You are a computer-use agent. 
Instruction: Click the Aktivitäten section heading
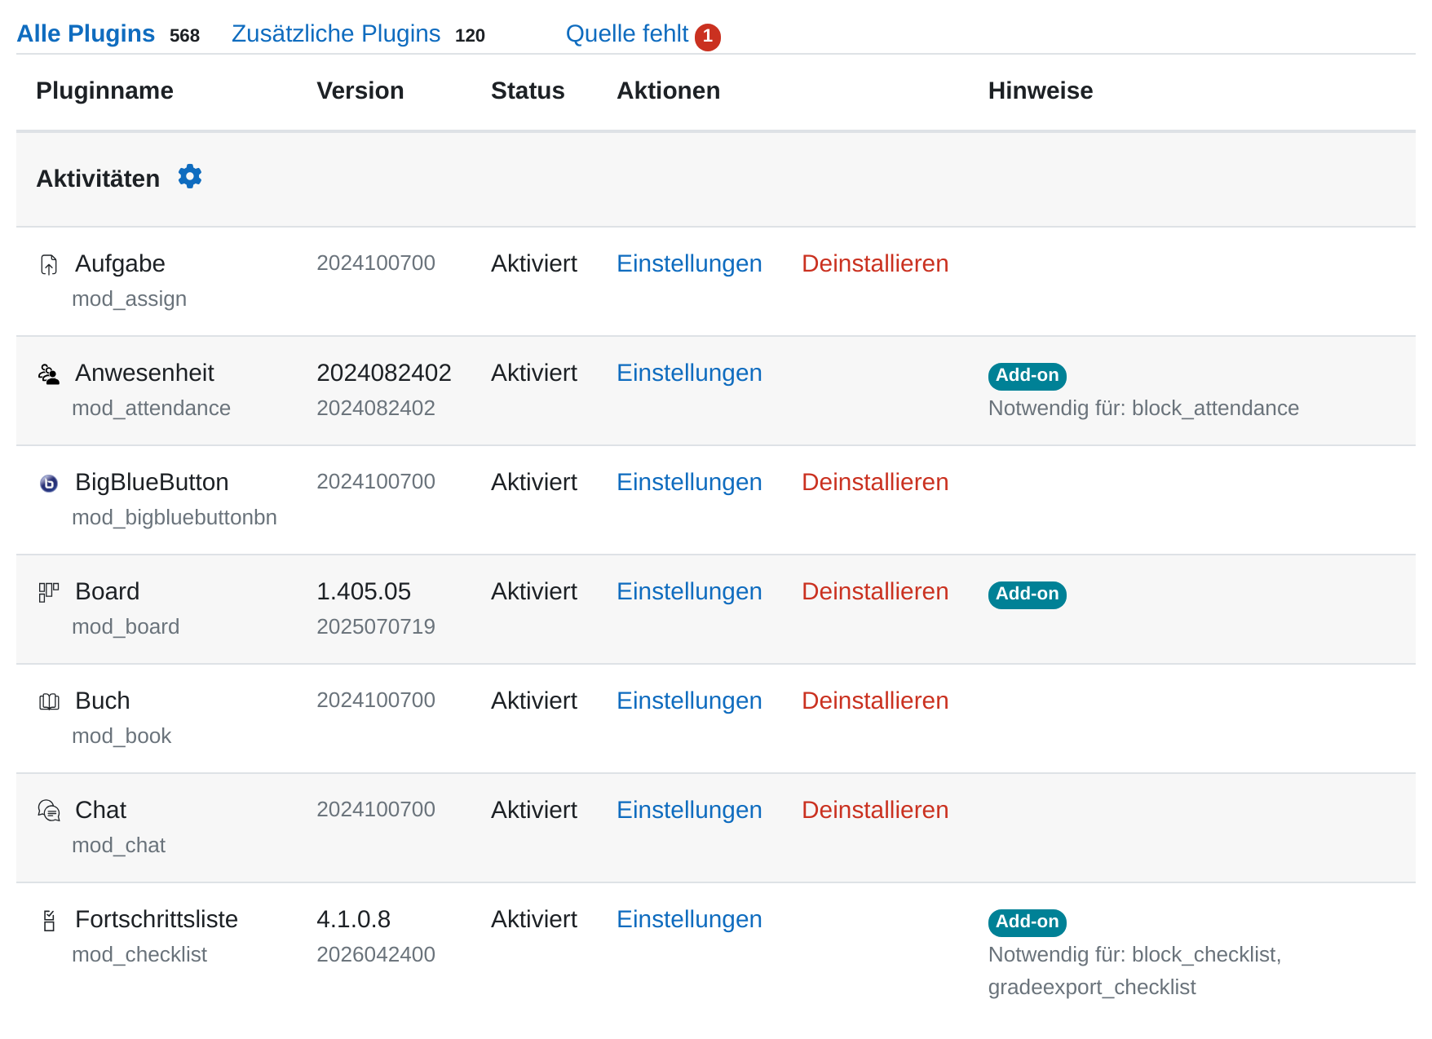(x=98, y=179)
